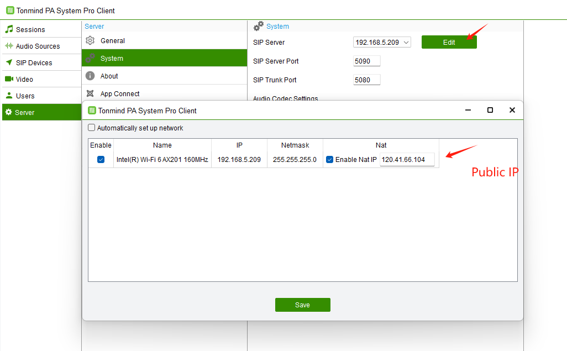Toggle the Enable checkbox for Wi-Fi adapter

pyautogui.click(x=101, y=160)
